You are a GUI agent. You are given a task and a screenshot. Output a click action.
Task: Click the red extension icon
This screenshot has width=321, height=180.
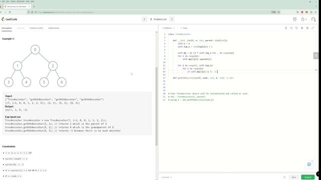302,12
